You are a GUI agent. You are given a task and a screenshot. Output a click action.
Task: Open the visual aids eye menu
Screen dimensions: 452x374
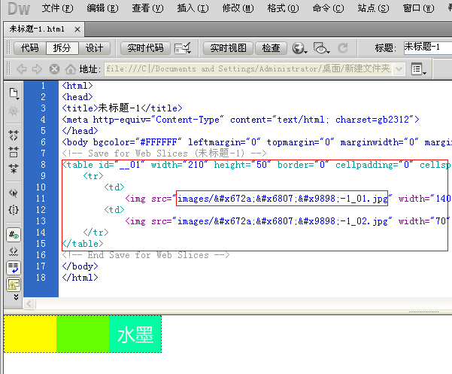[x=321, y=48]
